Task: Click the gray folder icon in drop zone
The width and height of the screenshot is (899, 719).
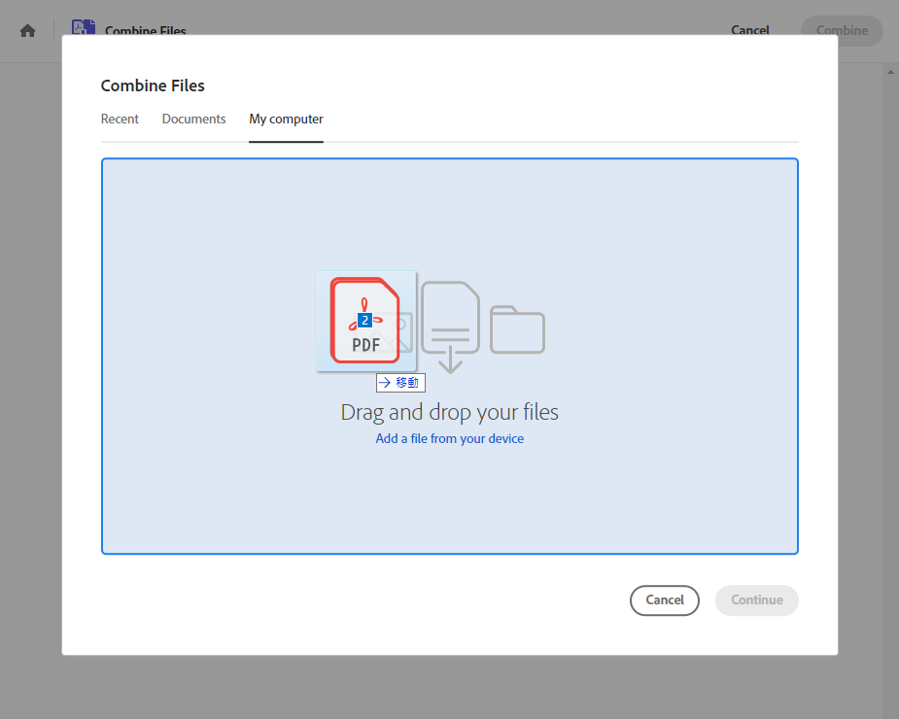Action: pos(517,330)
